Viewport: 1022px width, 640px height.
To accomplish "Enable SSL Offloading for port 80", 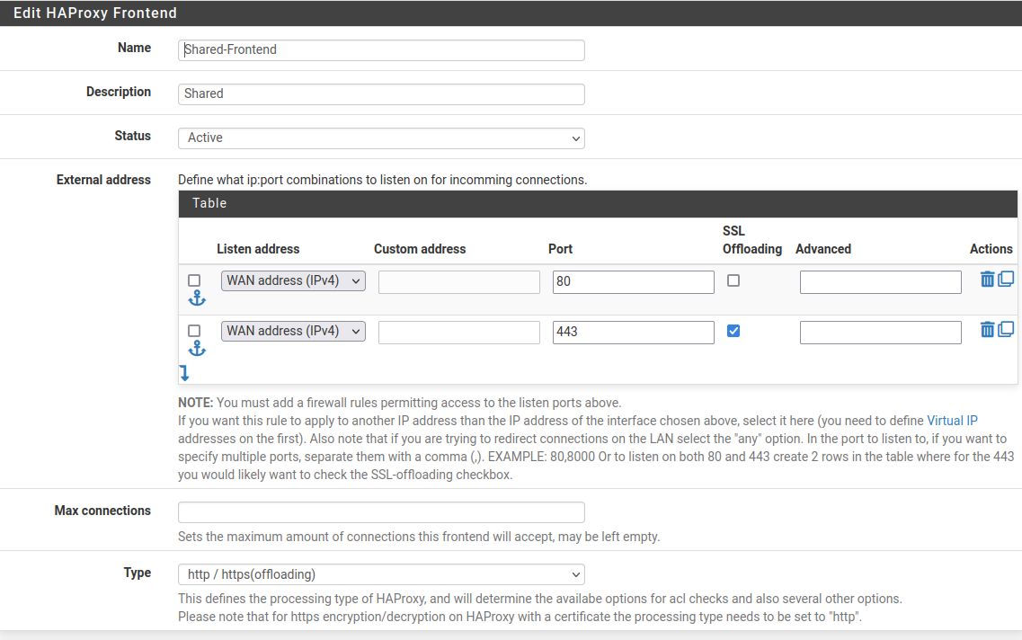I will click(733, 280).
